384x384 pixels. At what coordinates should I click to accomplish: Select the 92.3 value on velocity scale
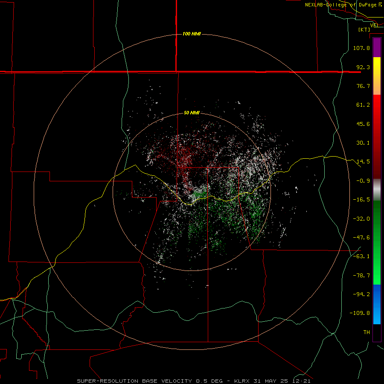coord(363,67)
